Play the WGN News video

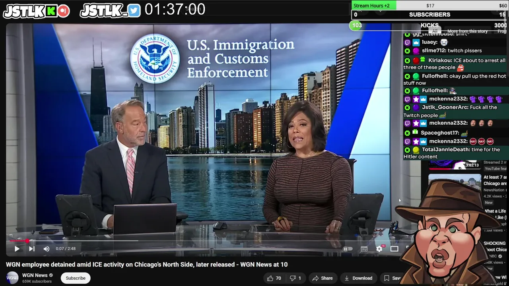coord(17,249)
